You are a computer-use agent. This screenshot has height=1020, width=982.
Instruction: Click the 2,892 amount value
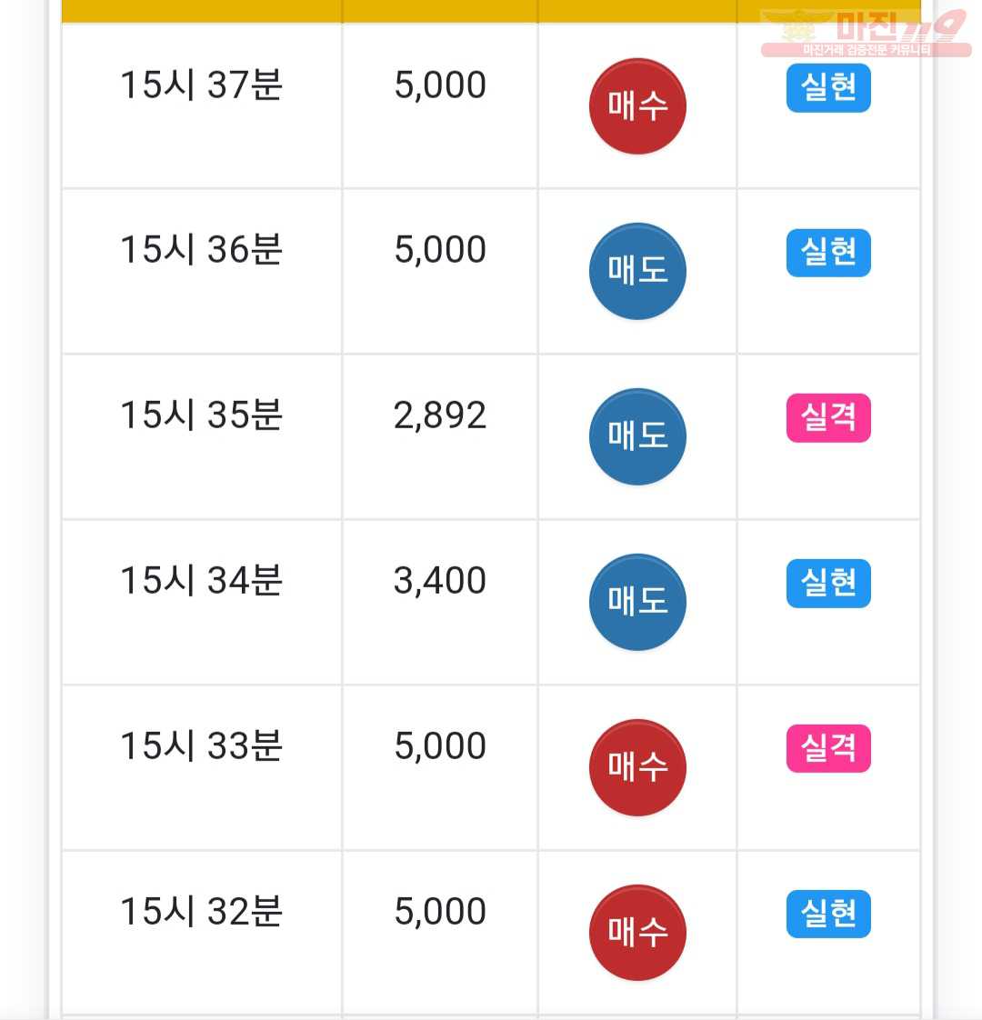tap(440, 415)
